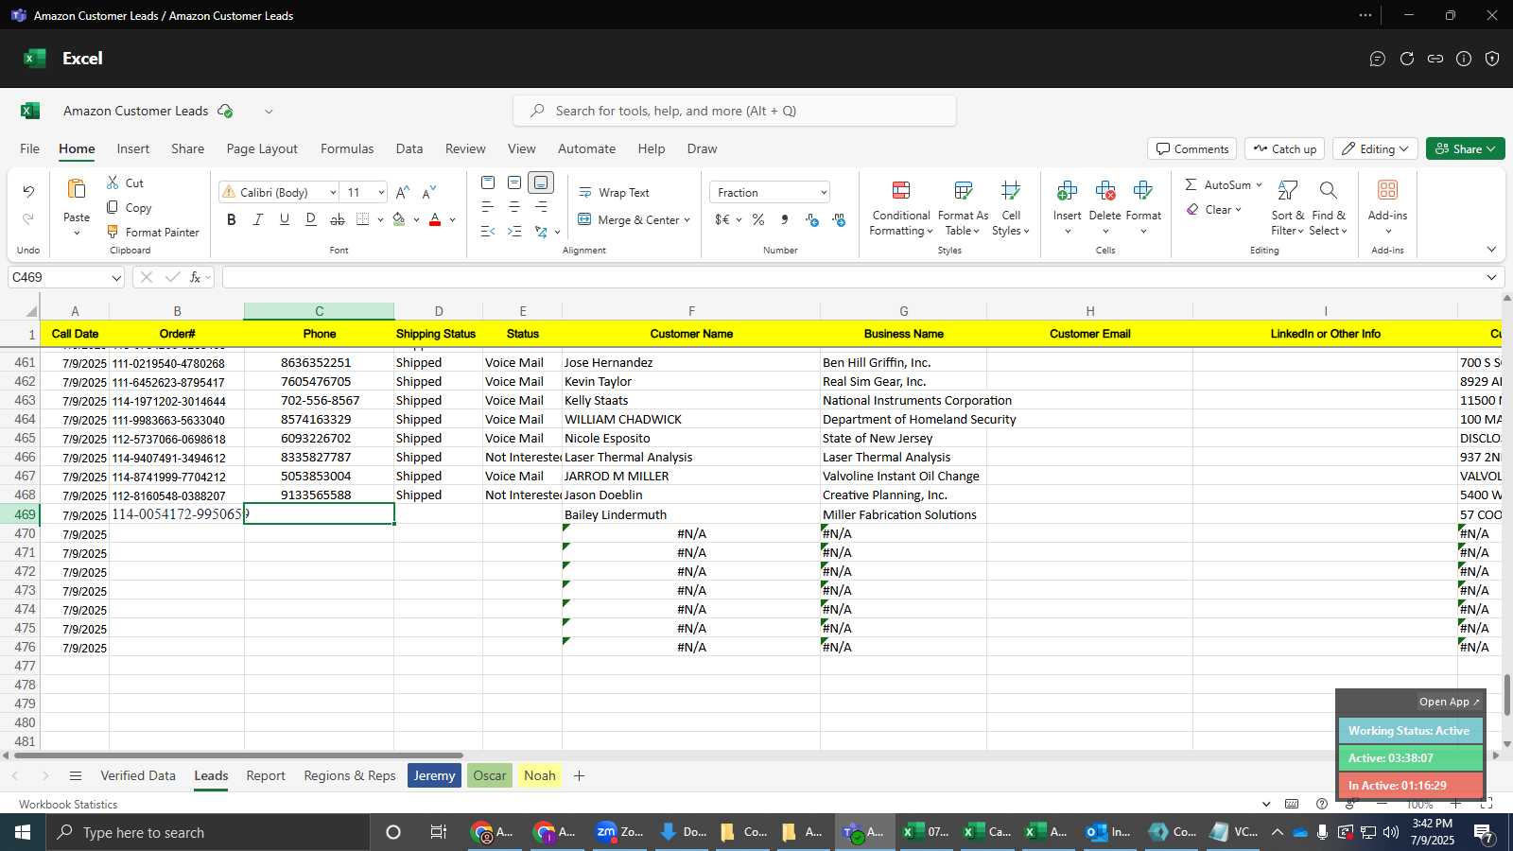Open the font size 11 dropdown
Image resolution: width=1513 pixels, height=851 pixels.
tap(381, 192)
